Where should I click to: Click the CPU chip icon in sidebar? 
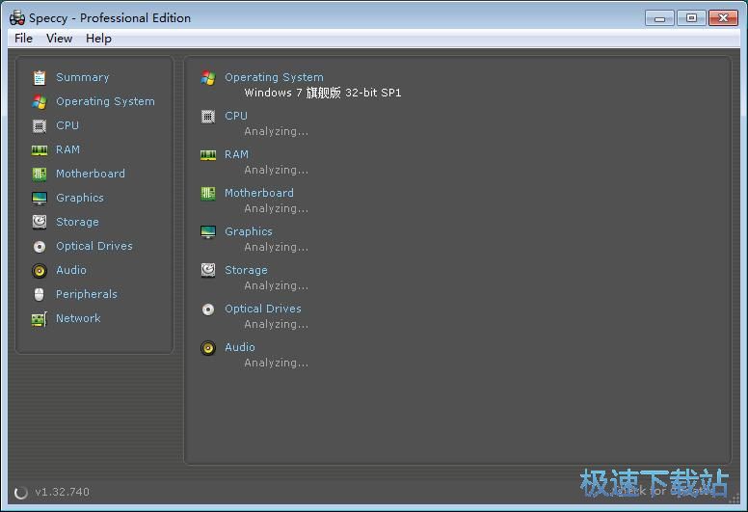(40, 126)
